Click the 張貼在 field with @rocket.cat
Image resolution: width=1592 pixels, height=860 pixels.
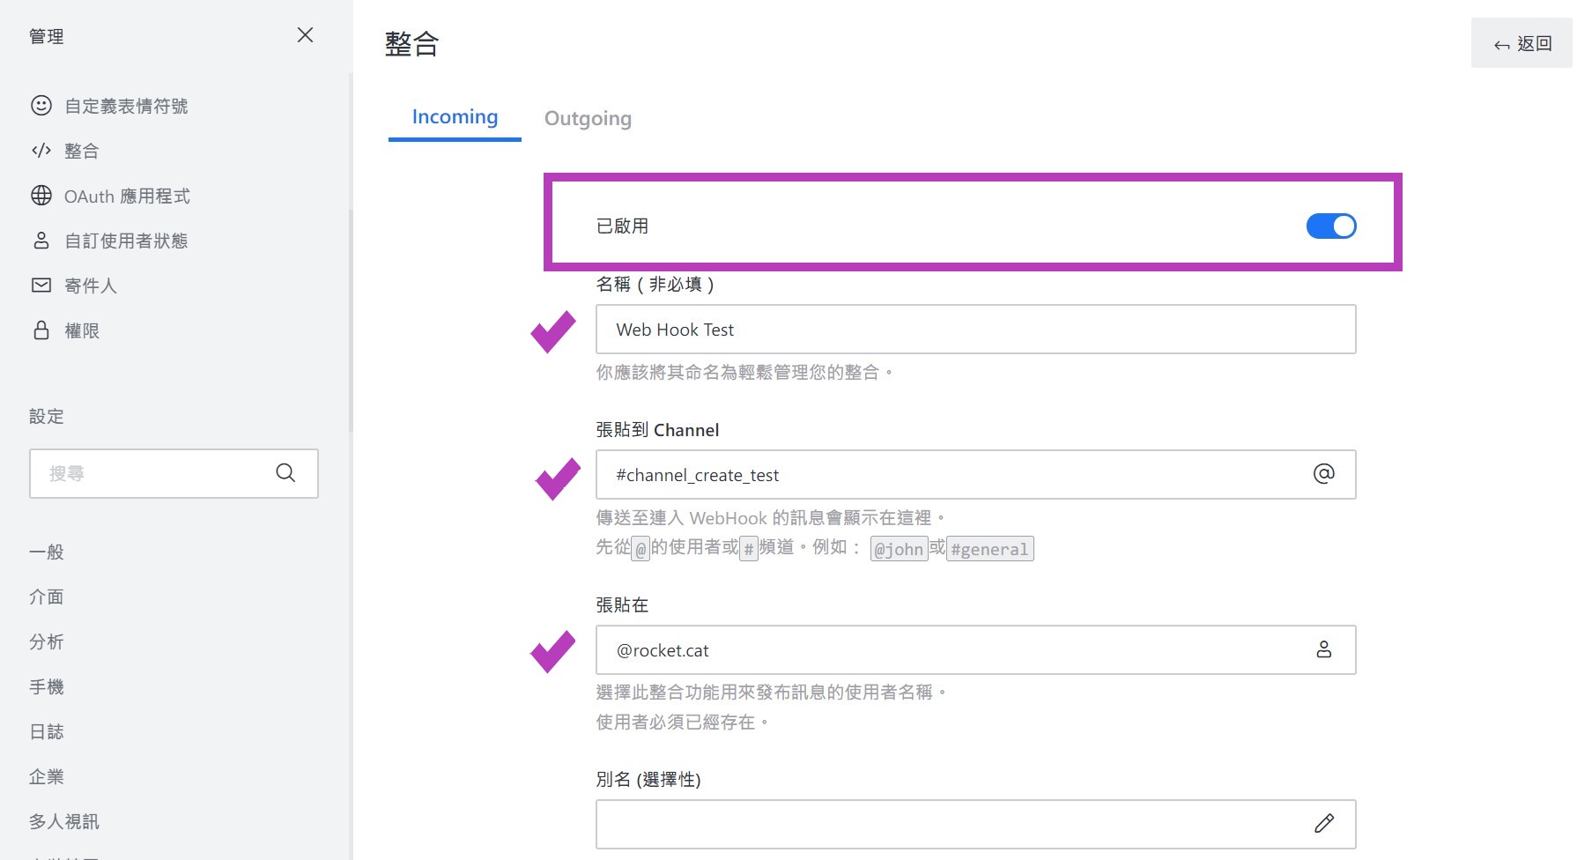coord(975,650)
